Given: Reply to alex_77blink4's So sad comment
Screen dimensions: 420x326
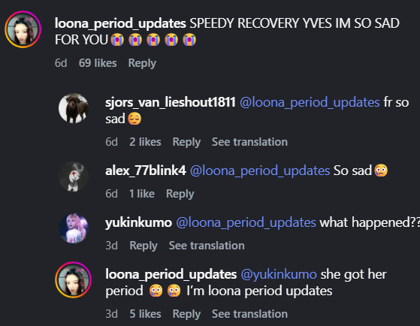Looking at the screenshot, I should 180,194.
